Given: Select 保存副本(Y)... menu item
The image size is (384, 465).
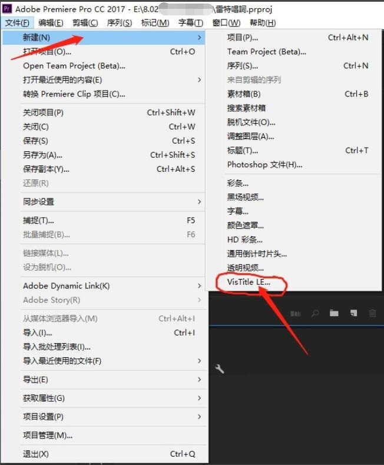Looking at the screenshot, I should (104, 169).
